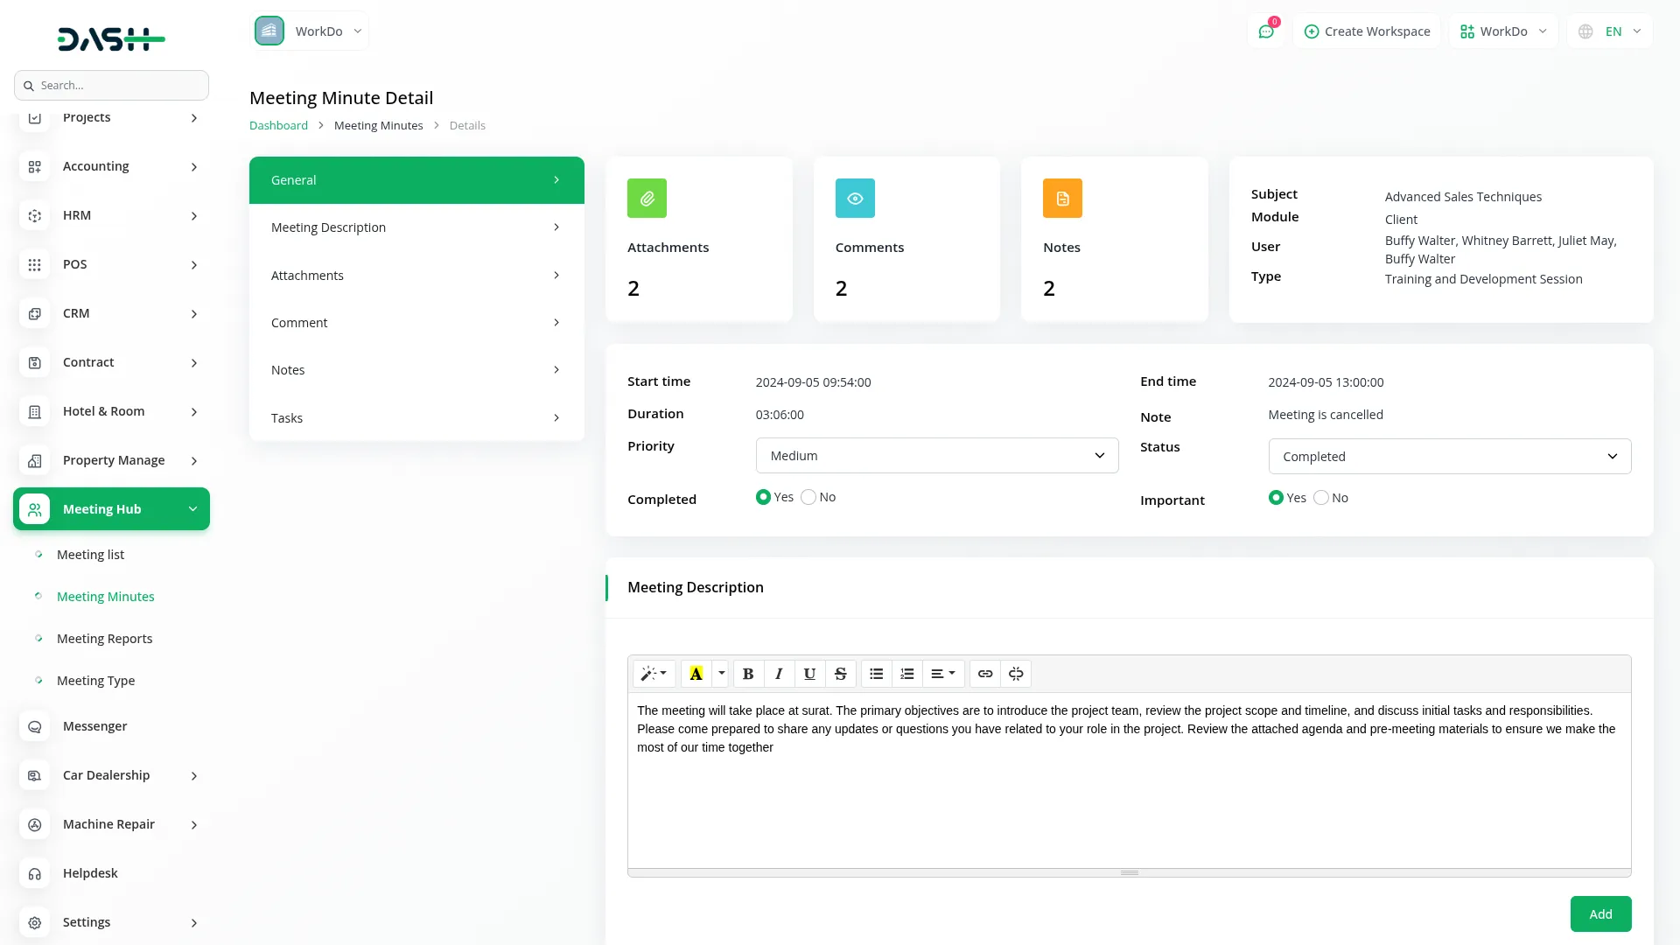Apply underline formatting in editor
Image resolution: width=1680 pixels, height=945 pixels.
click(809, 674)
